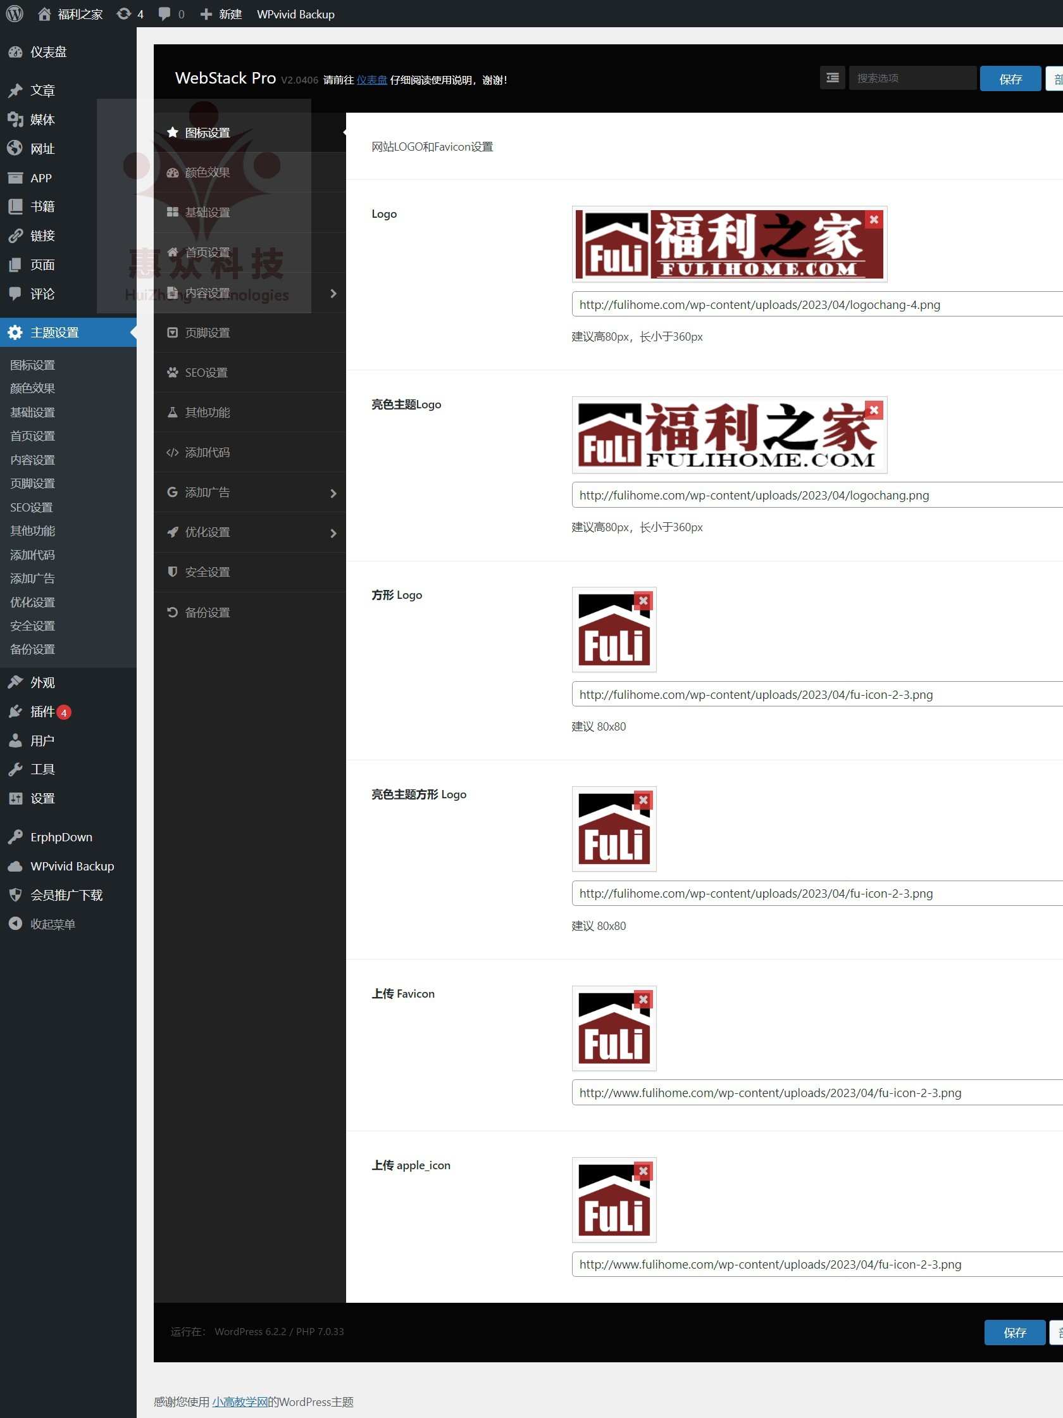Click the WordPress logo in admin bar

[x=15, y=13]
